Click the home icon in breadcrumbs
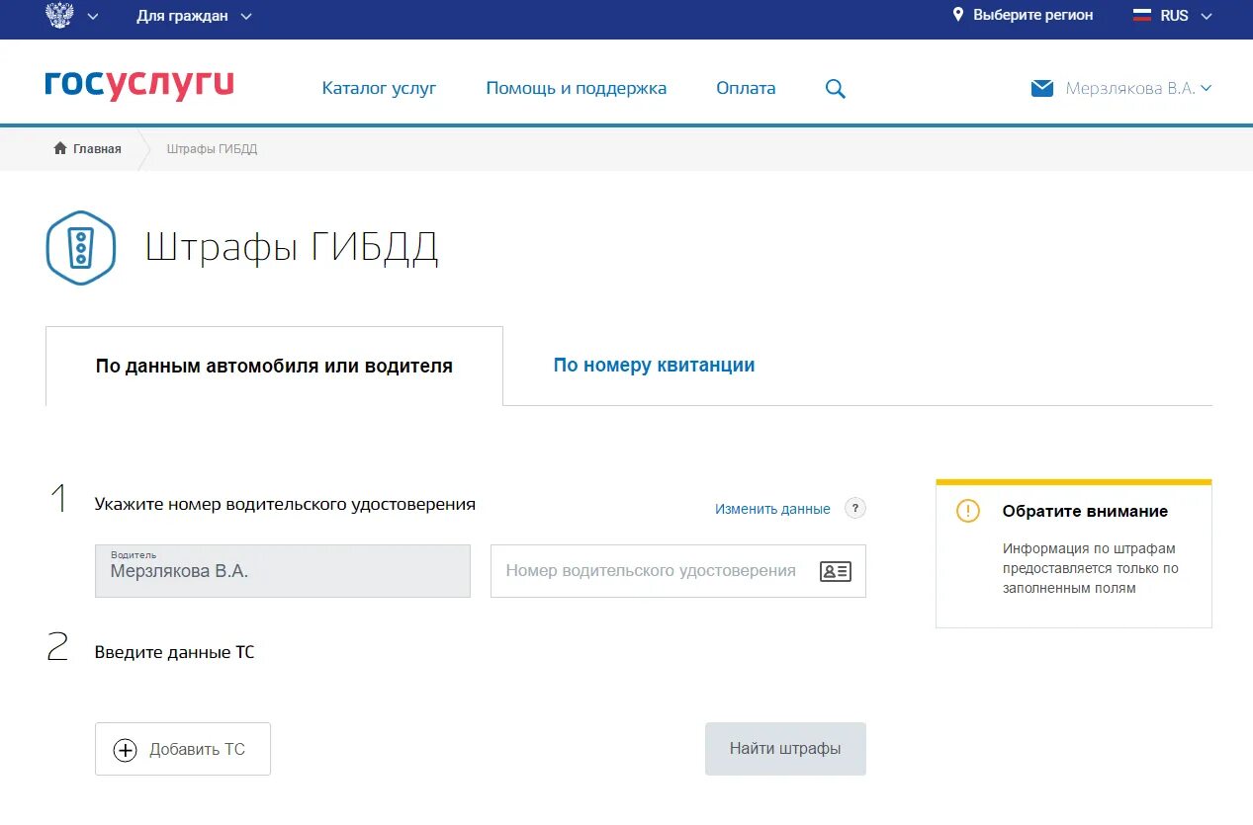The width and height of the screenshot is (1253, 825). tap(60, 148)
